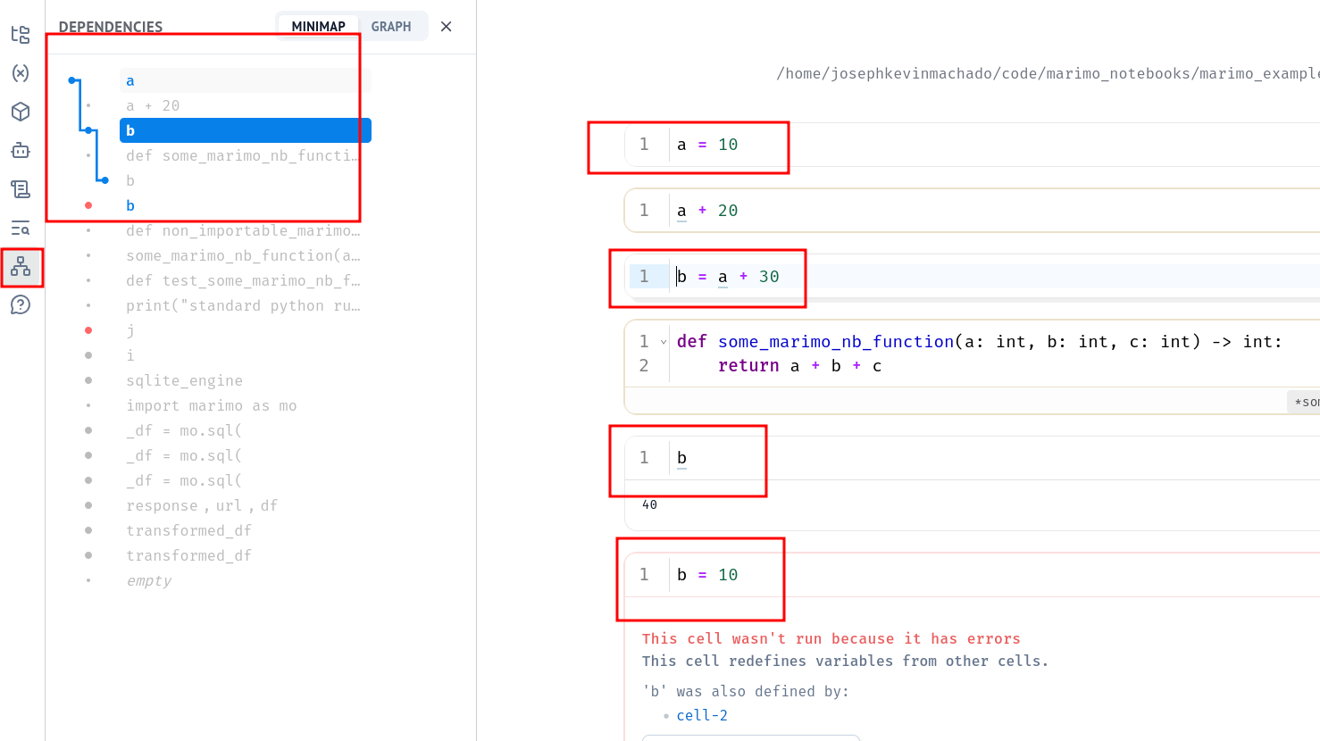Viewport: 1320px width, 741px height.
Task: Go to 'response, url, df' minimap entry
Action: (x=201, y=505)
